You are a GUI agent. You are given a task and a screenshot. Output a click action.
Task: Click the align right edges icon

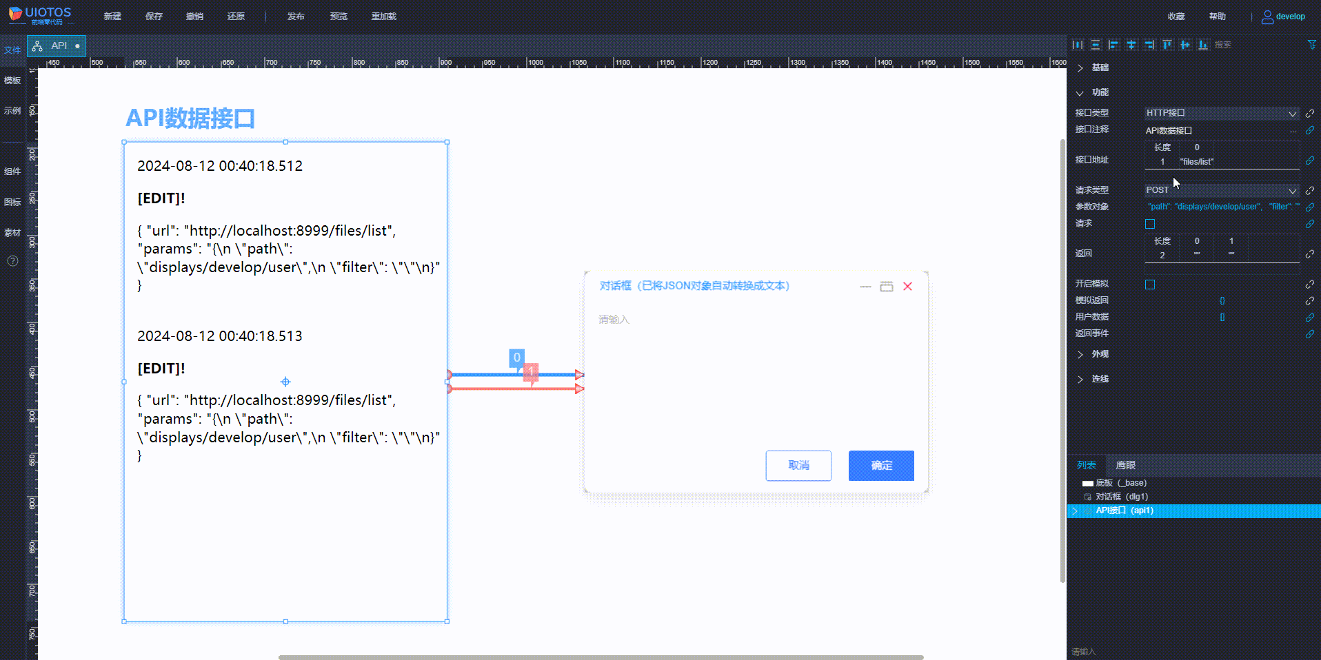click(x=1149, y=45)
